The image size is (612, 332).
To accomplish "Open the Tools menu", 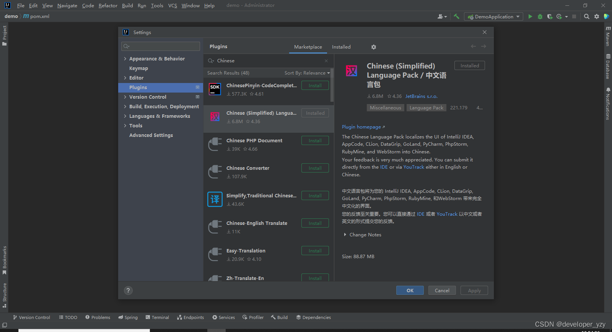I will pos(157,5).
